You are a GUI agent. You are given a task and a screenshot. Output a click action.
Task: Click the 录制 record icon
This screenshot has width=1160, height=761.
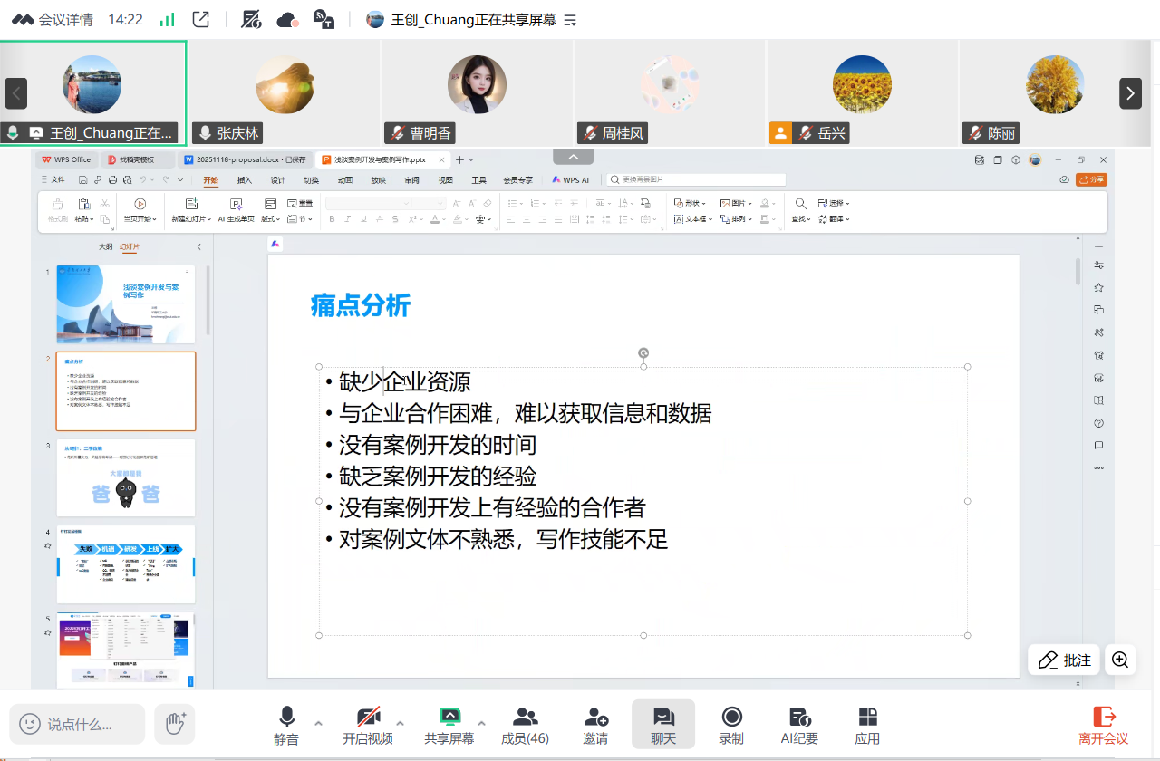coord(730,718)
